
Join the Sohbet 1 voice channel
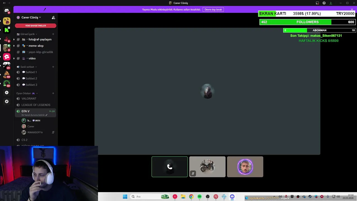pyautogui.click(x=35, y=72)
